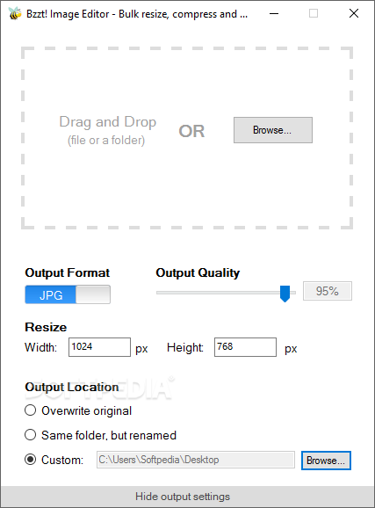Select the Custom output location radio

pyautogui.click(x=31, y=460)
